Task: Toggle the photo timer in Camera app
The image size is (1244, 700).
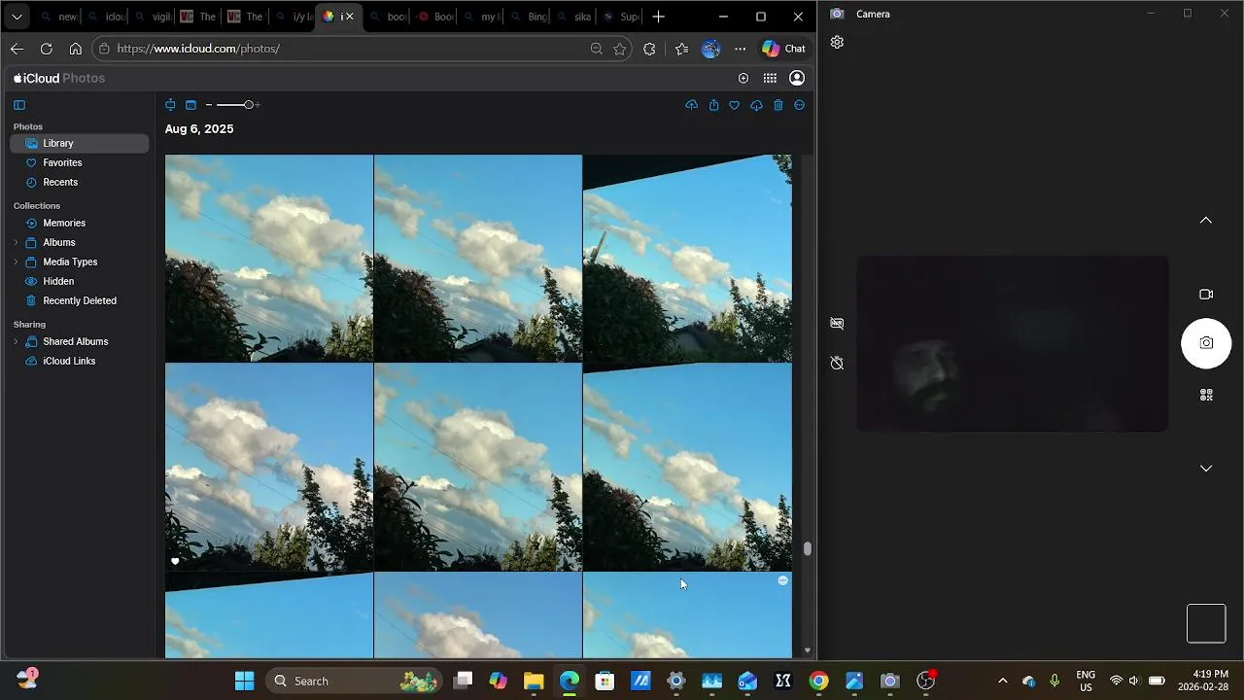Action: click(x=837, y=363)
